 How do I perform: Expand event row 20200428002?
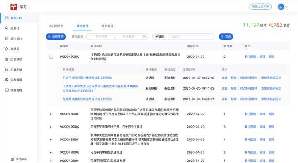[51, 152]
